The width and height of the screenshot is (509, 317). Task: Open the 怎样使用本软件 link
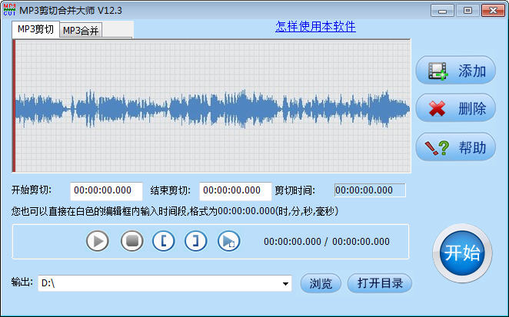[x=315, y=27]
